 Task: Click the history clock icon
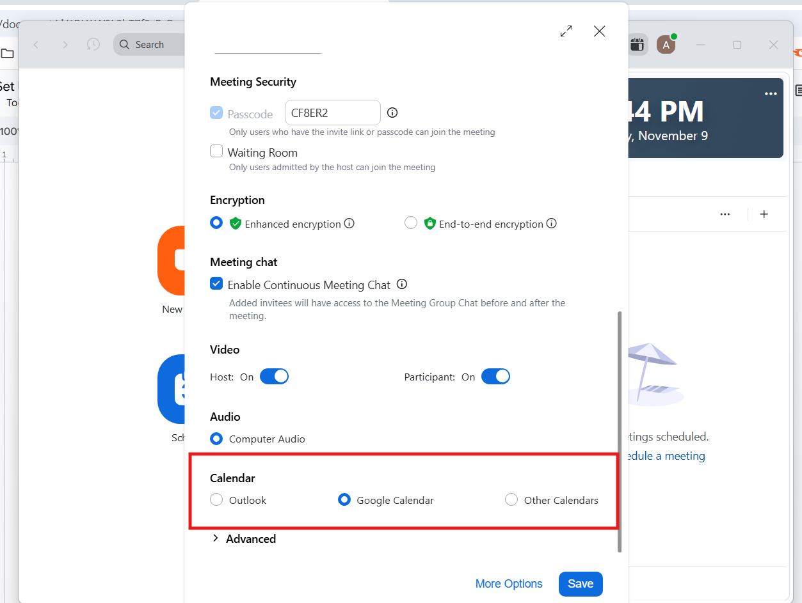(x=93, y=45)
